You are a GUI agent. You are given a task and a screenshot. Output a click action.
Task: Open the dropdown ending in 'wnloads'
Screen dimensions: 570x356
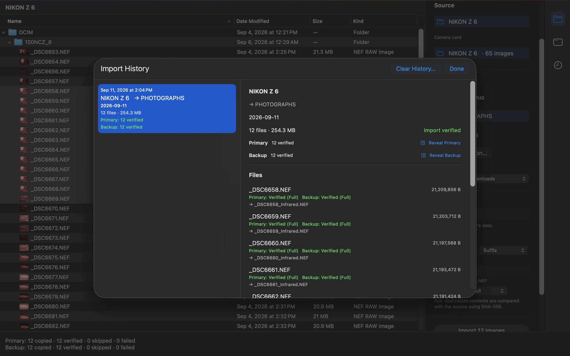coord(502,179)
